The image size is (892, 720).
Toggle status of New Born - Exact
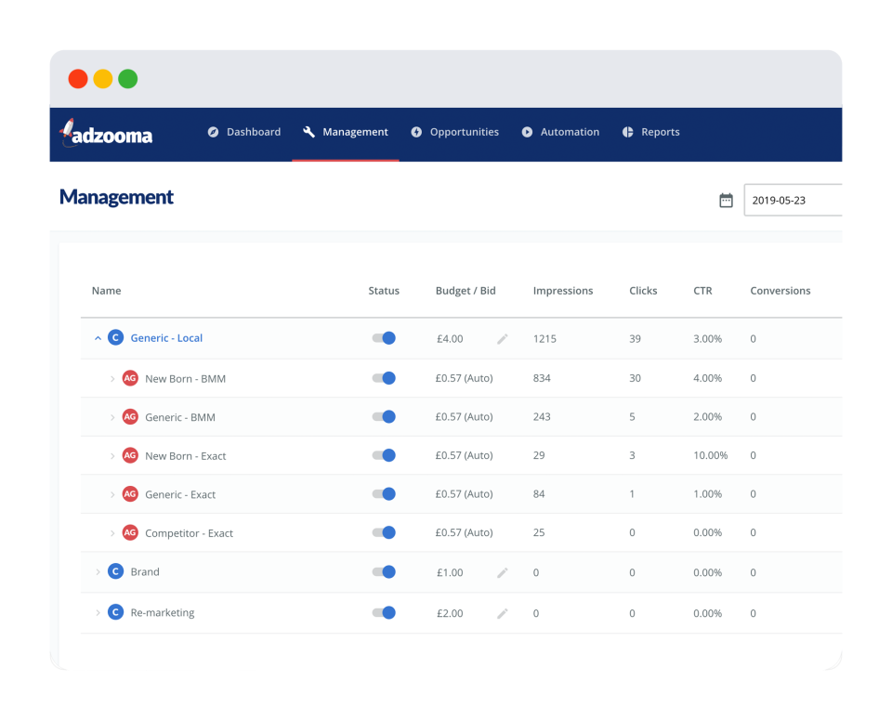384,455
